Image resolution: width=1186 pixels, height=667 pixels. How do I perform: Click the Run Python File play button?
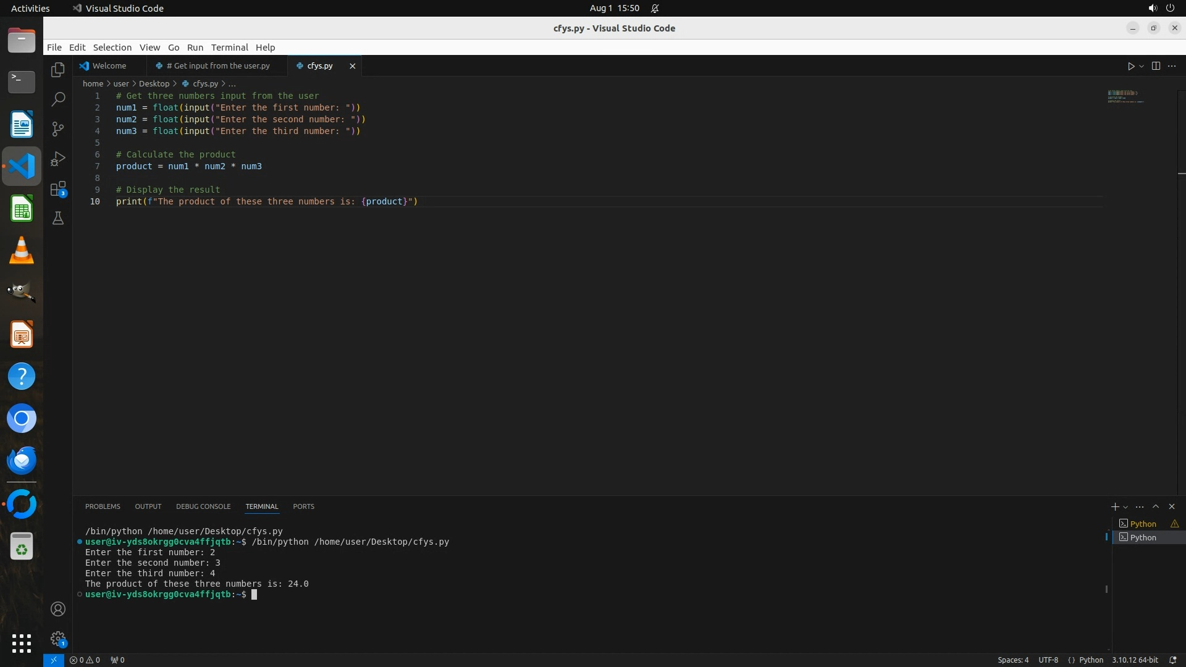click(x=1130, y=66)
